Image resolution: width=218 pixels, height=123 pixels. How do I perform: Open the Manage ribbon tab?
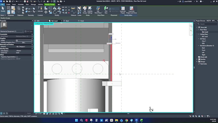tap(33, 4)
